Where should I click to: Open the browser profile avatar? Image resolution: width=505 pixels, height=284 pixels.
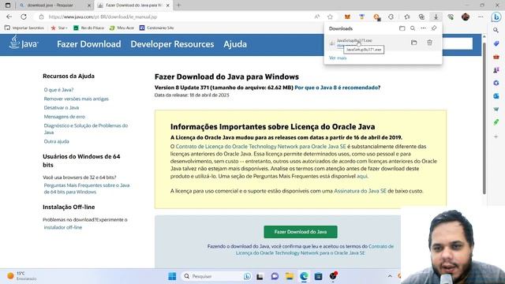click(466, 17)
